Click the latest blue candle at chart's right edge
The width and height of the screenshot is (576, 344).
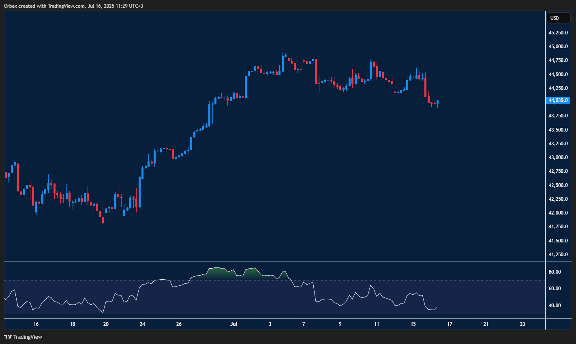[438, 102]
